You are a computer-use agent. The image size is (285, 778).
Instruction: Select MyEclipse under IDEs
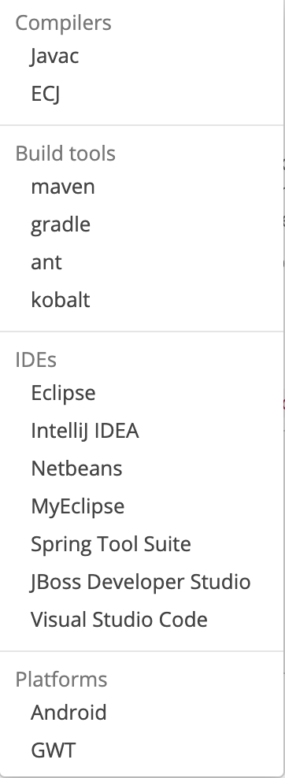point(77,506)
